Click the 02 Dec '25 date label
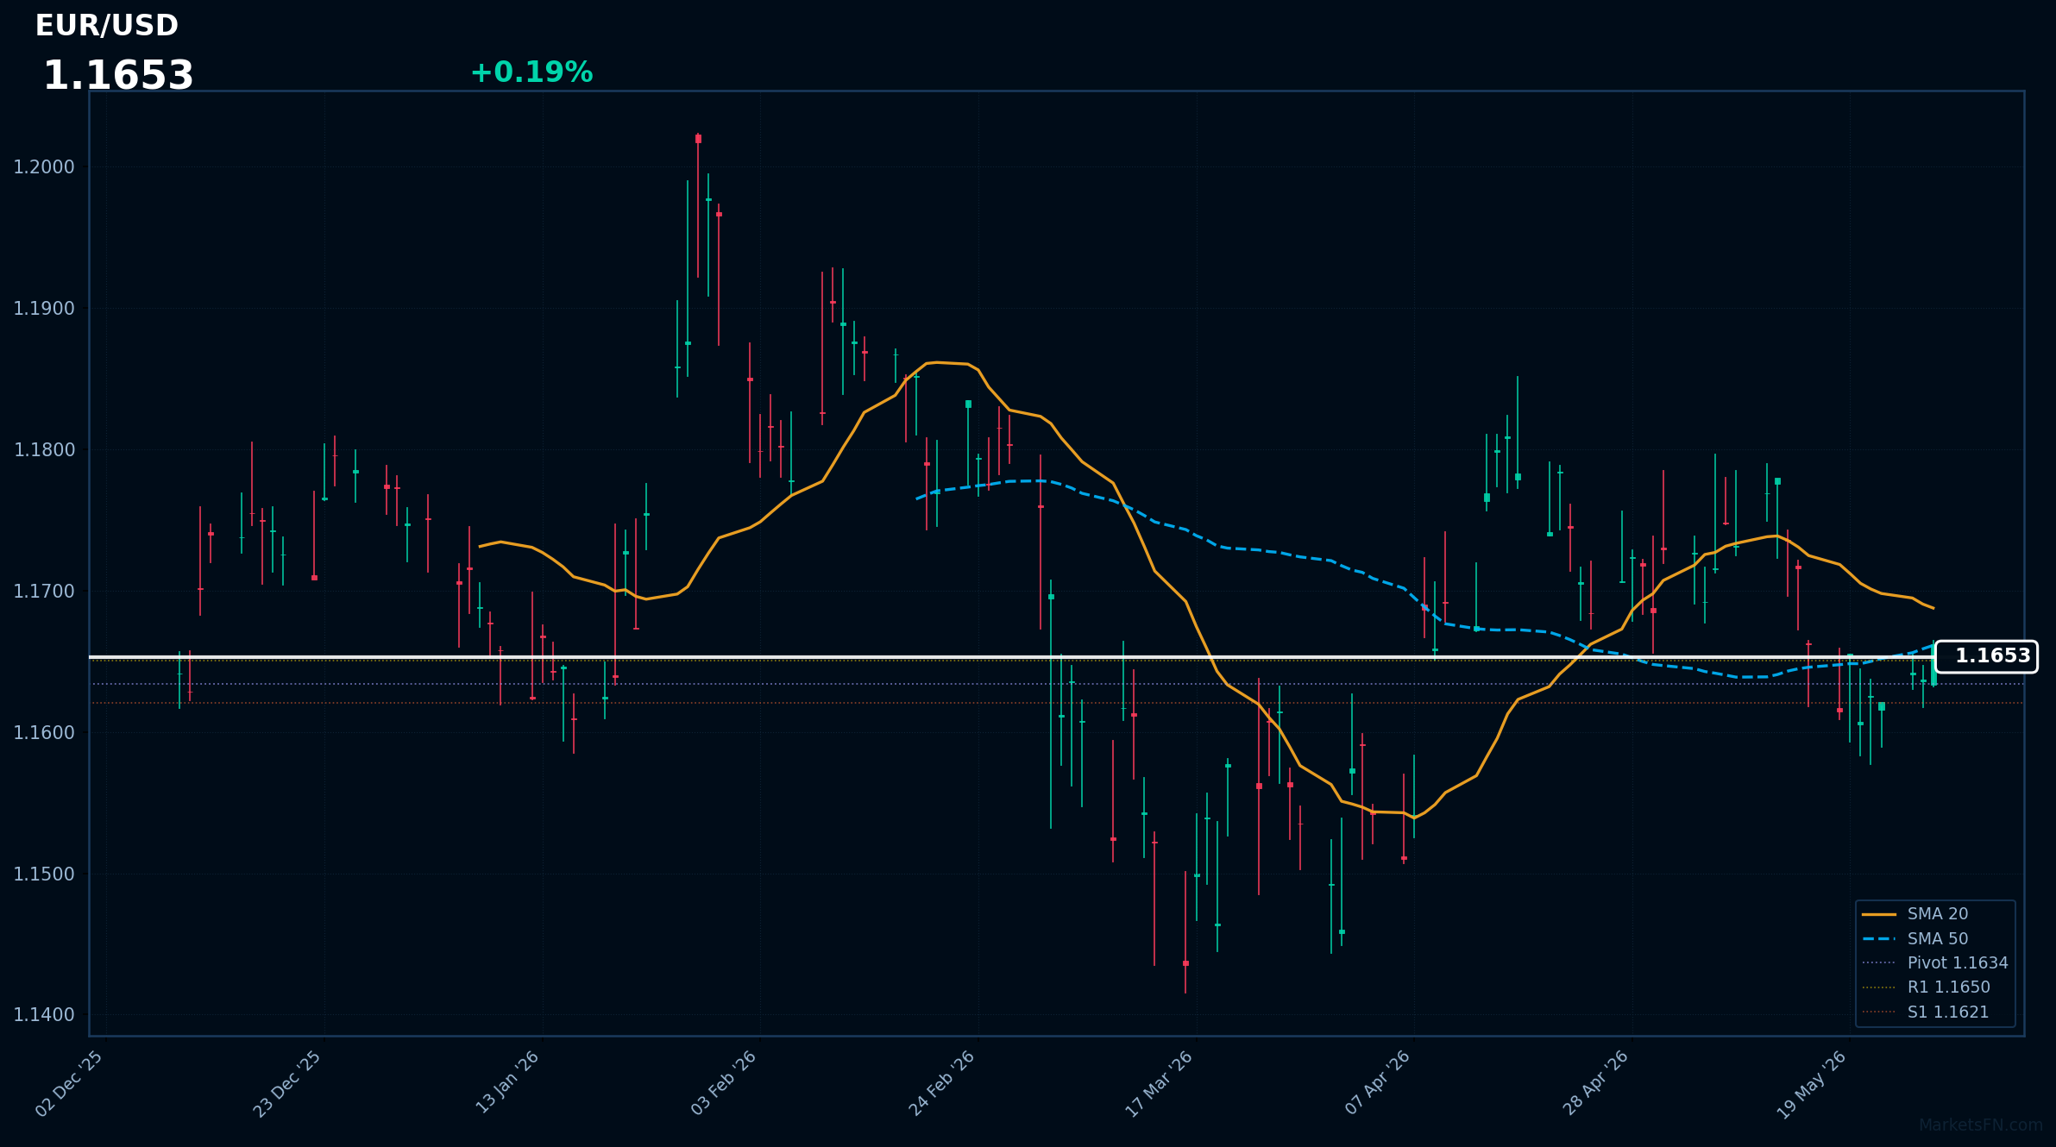 tap(70, 1084)
